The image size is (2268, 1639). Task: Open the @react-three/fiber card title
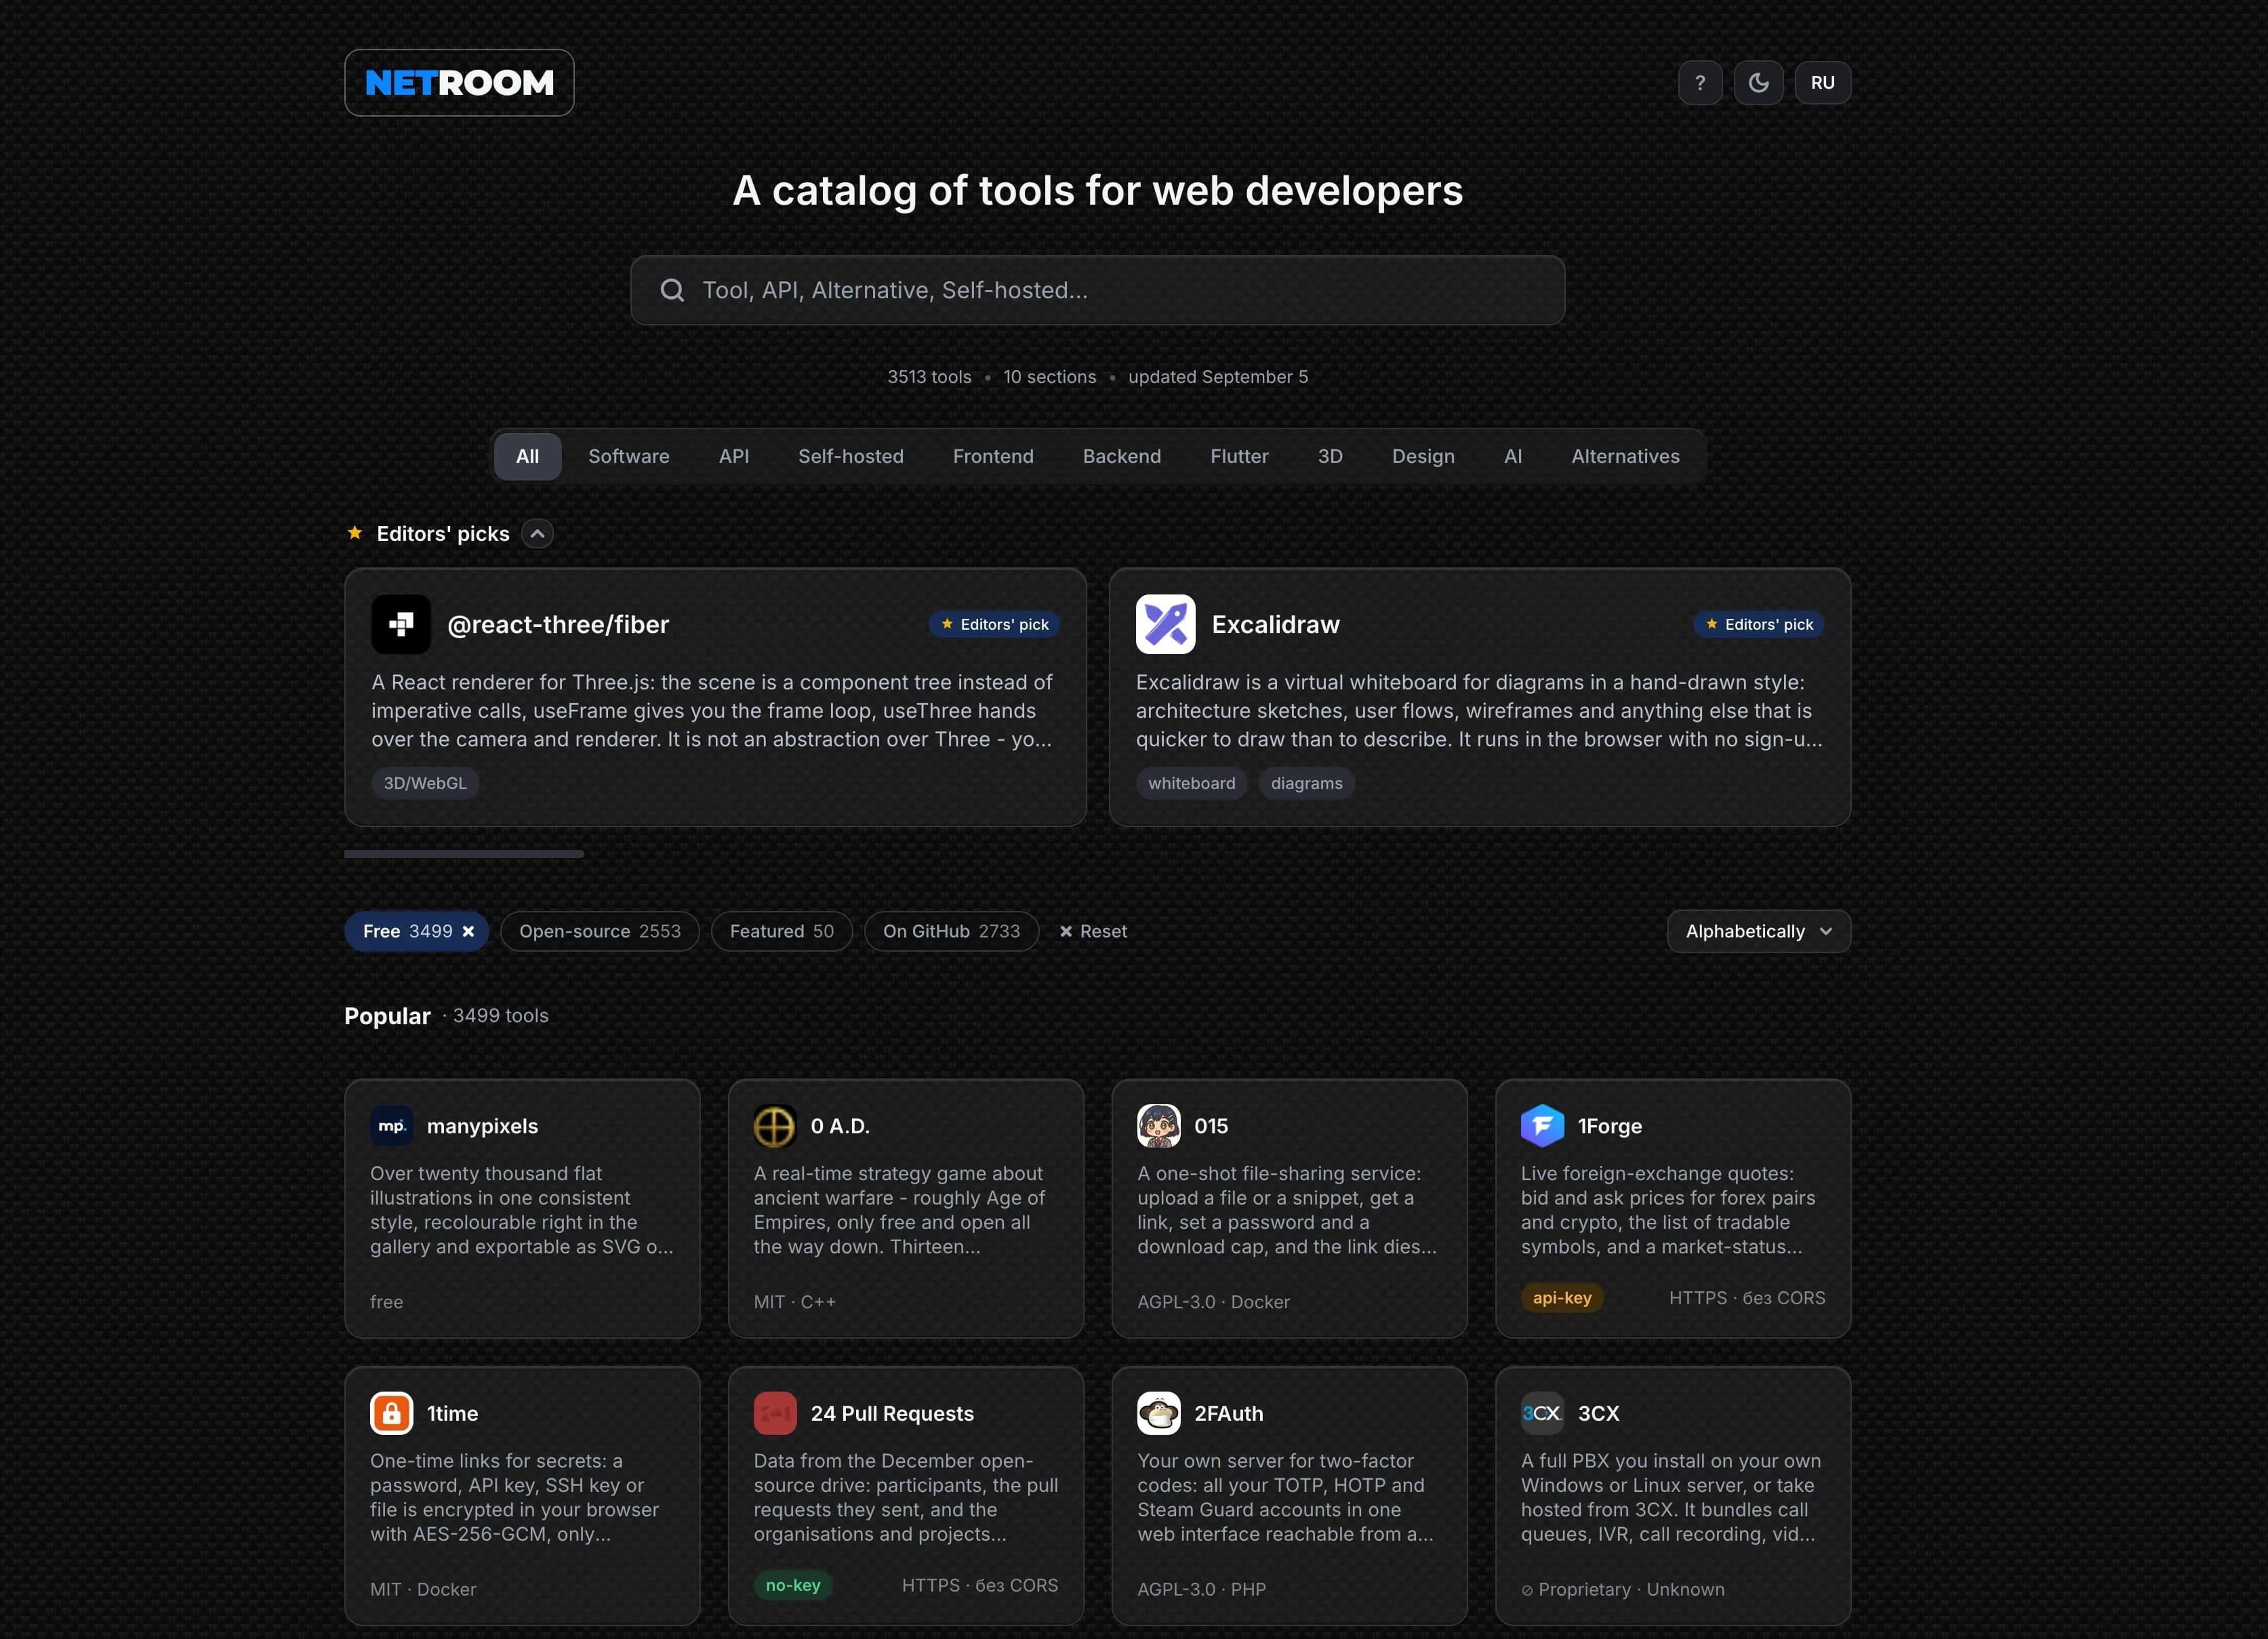[558, 625]
